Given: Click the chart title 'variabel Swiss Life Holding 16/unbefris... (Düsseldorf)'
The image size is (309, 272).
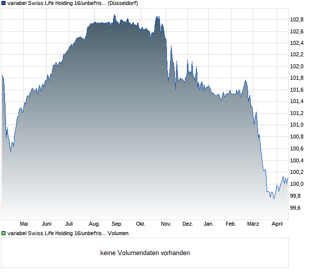Looking at the screenshot, I should [73, 3].
